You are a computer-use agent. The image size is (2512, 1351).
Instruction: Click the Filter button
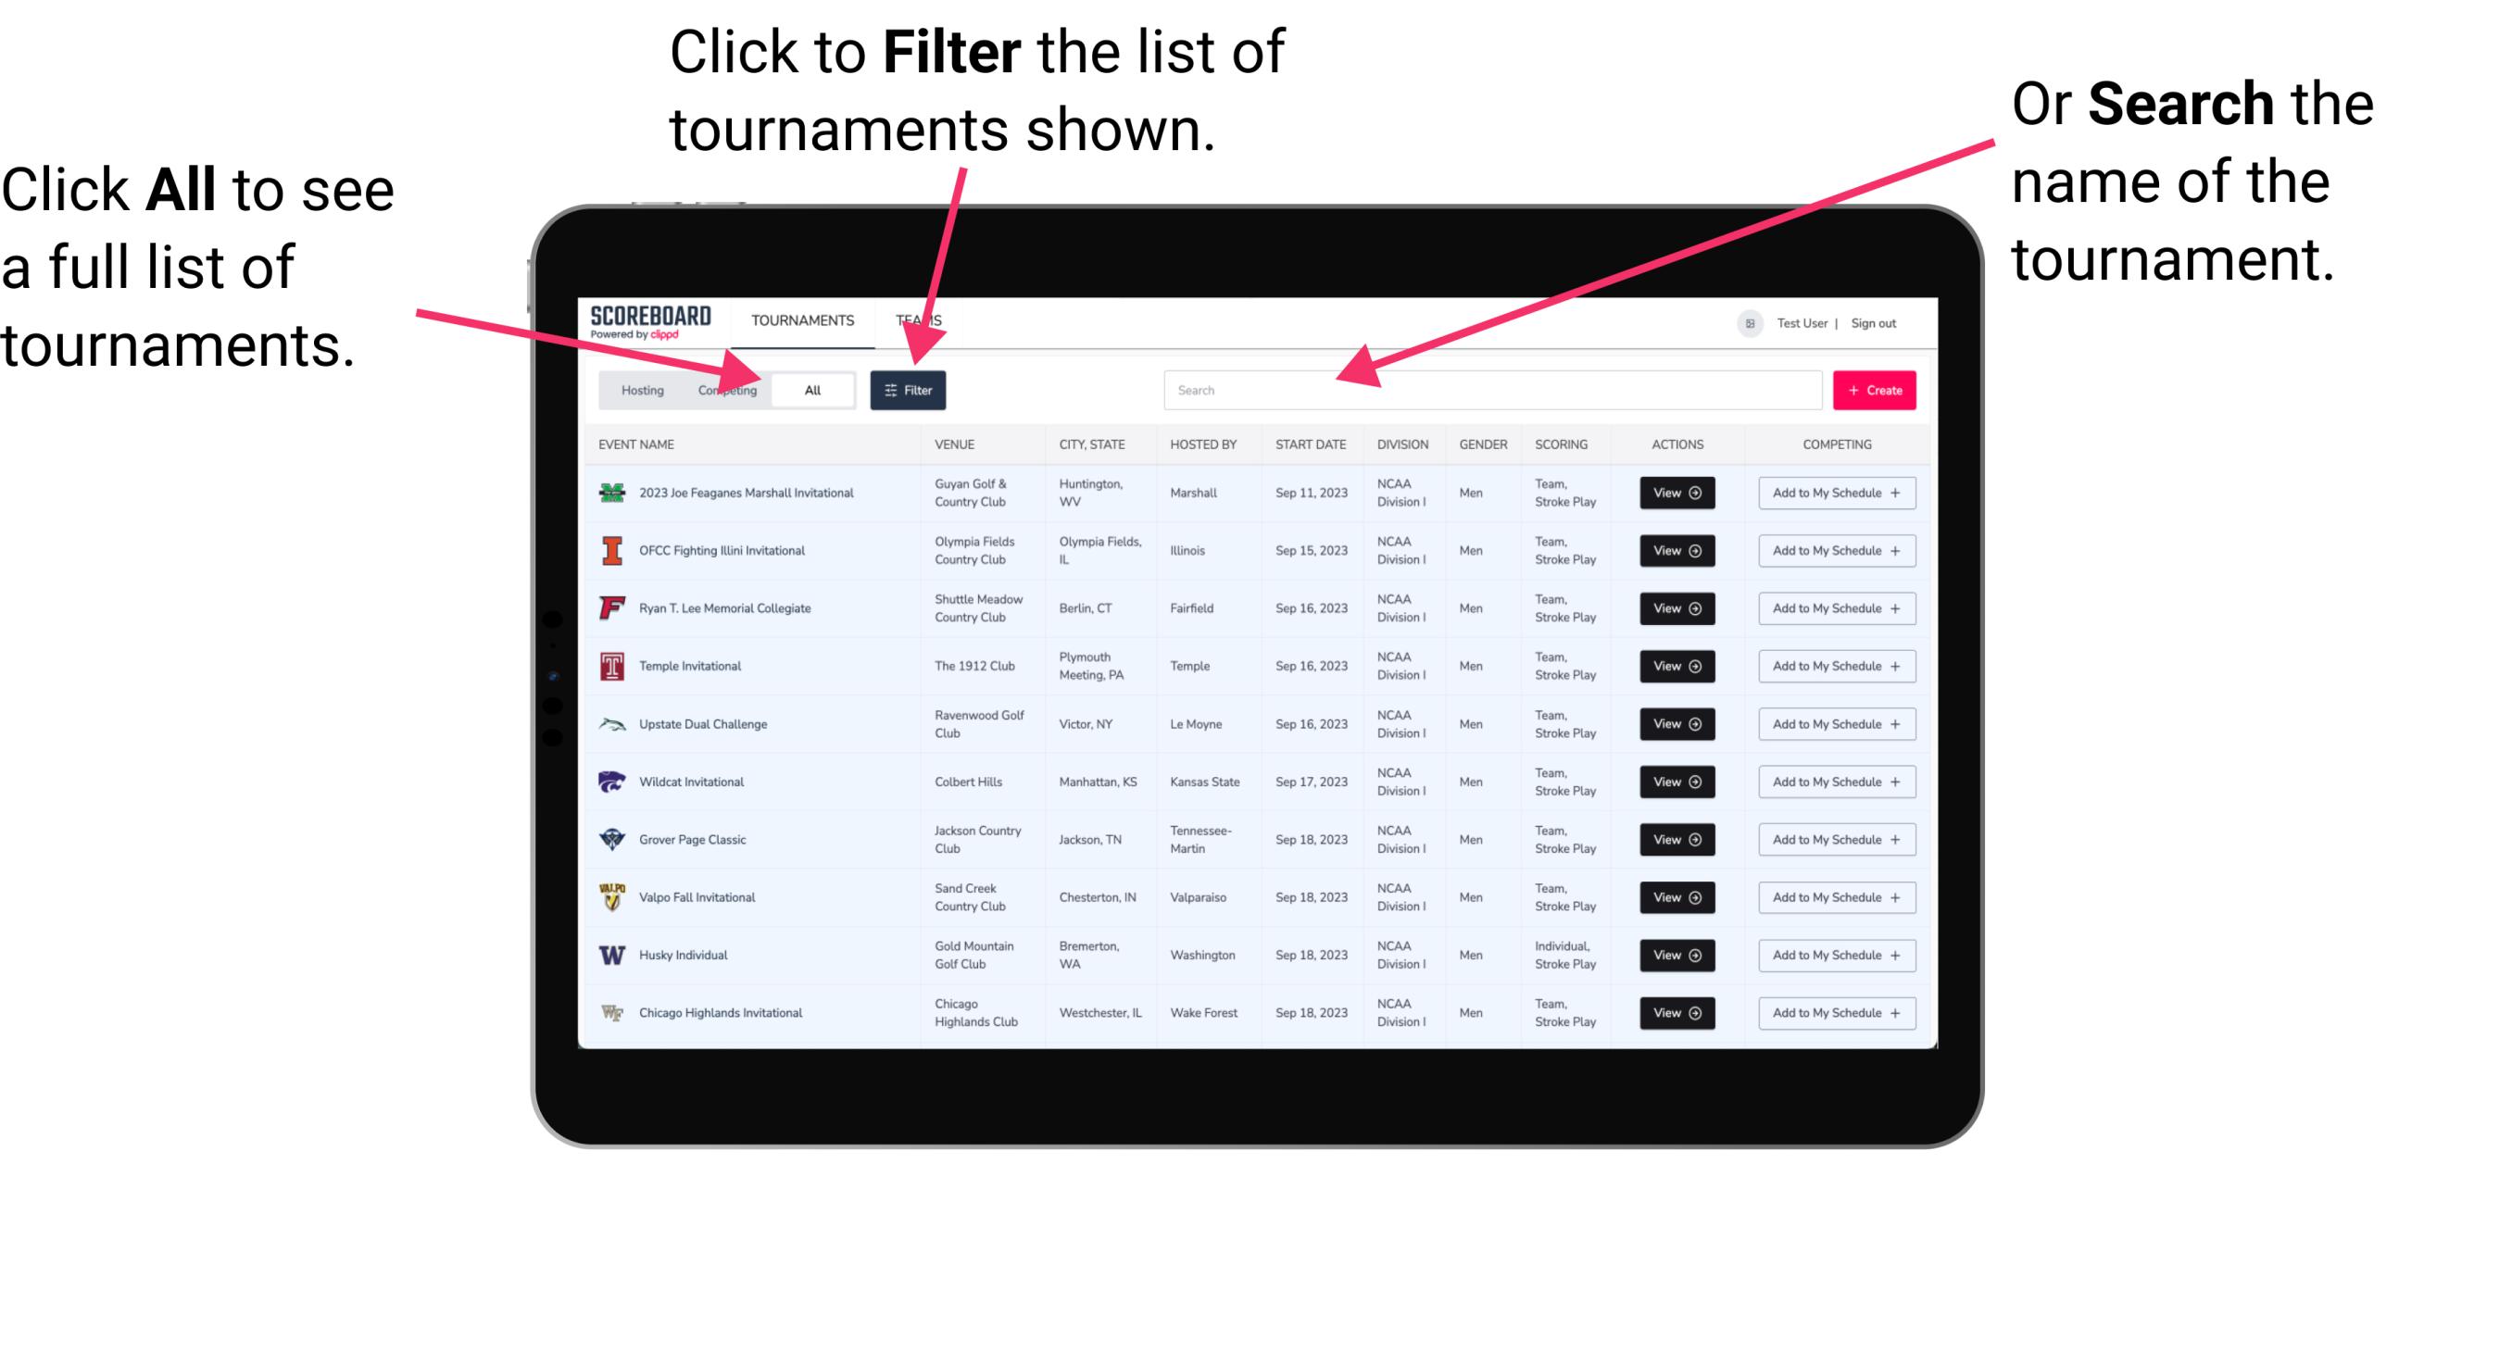(909, 389)
